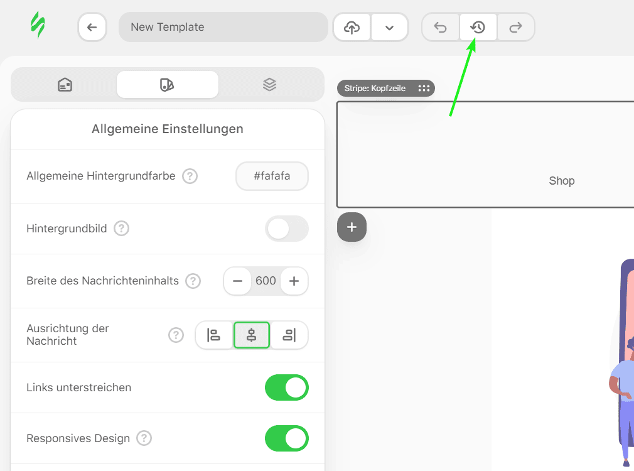Open the version history clock icon

(x=478, y=28)
